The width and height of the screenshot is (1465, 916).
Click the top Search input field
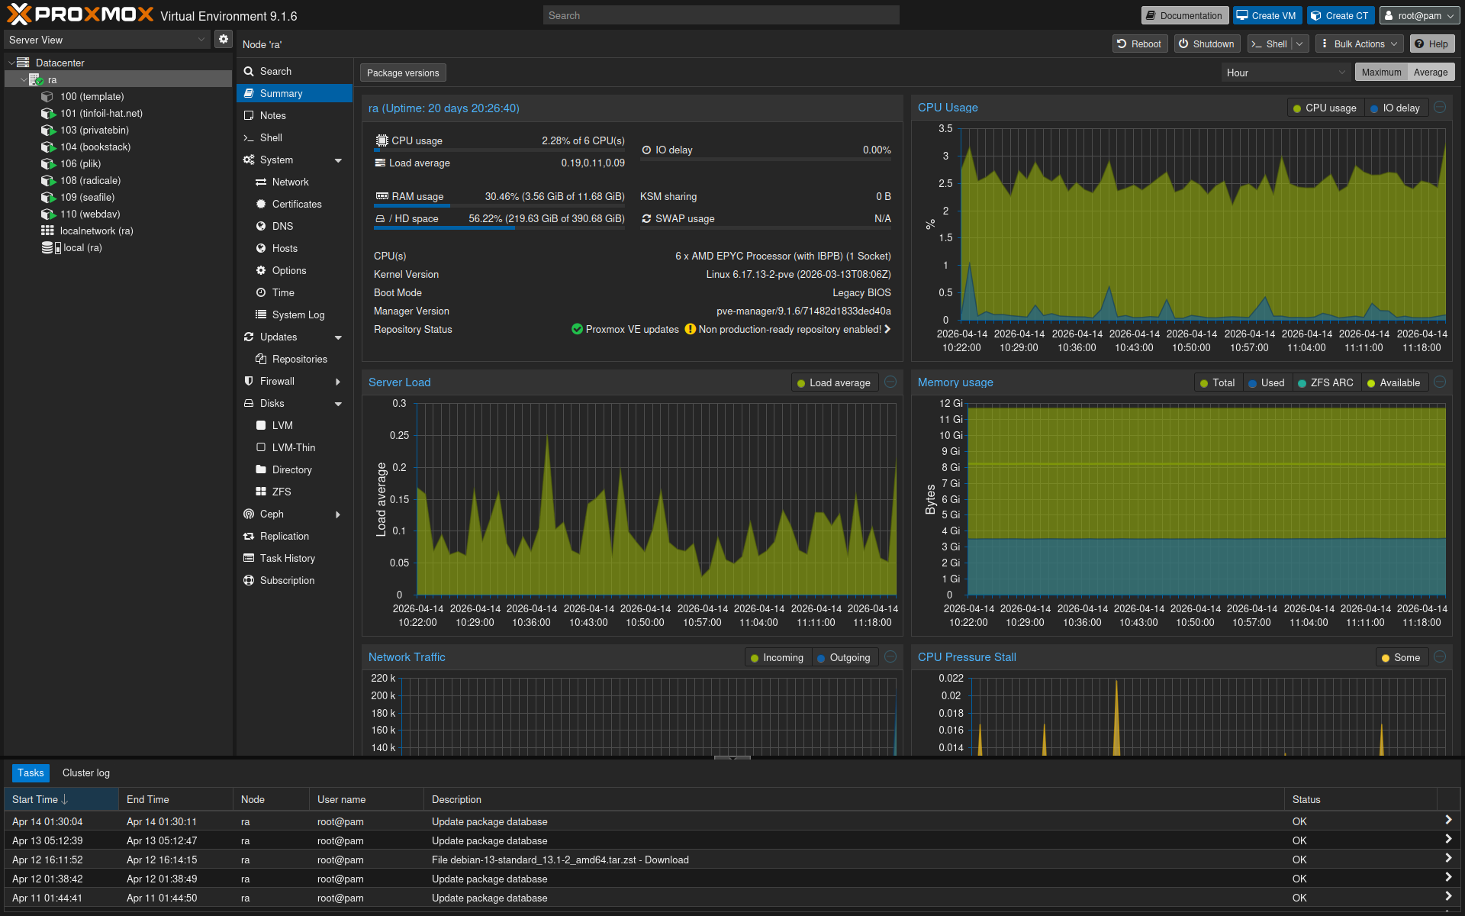pyautogui.click(x=720, y=15)
